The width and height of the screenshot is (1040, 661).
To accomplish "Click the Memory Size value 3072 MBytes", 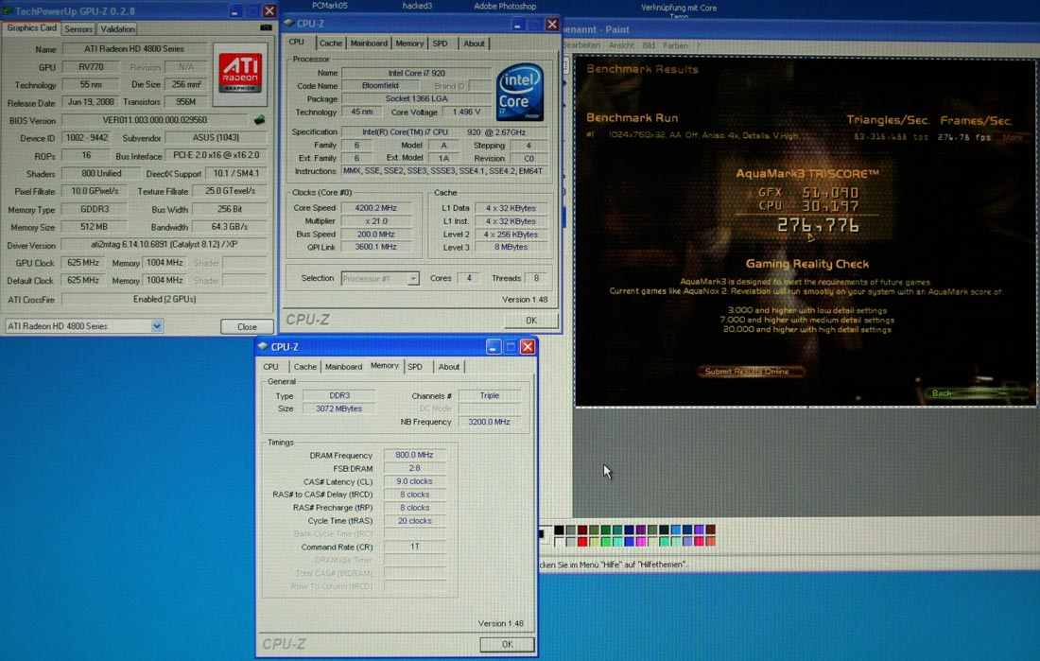I will click(x=338, y=409).
